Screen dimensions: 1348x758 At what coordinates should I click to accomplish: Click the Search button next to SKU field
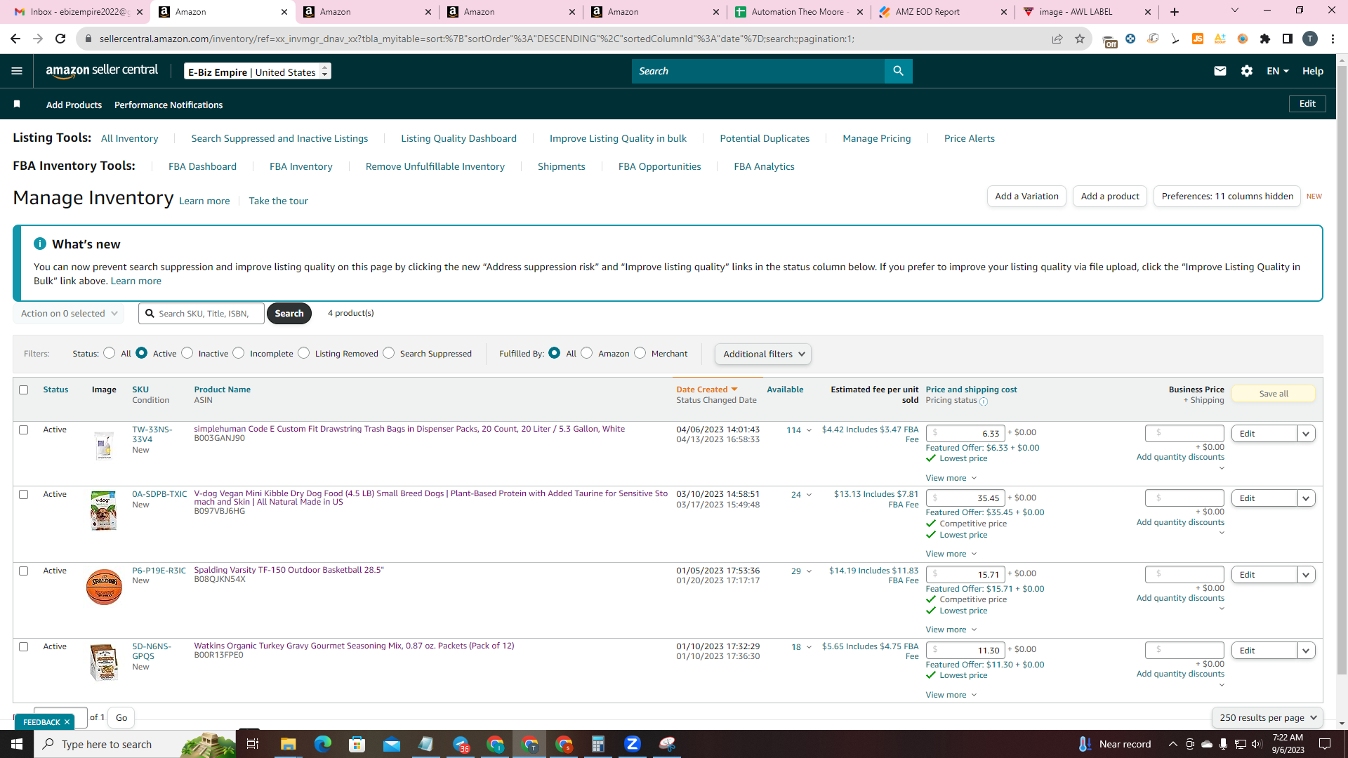(x=289, y=314)
